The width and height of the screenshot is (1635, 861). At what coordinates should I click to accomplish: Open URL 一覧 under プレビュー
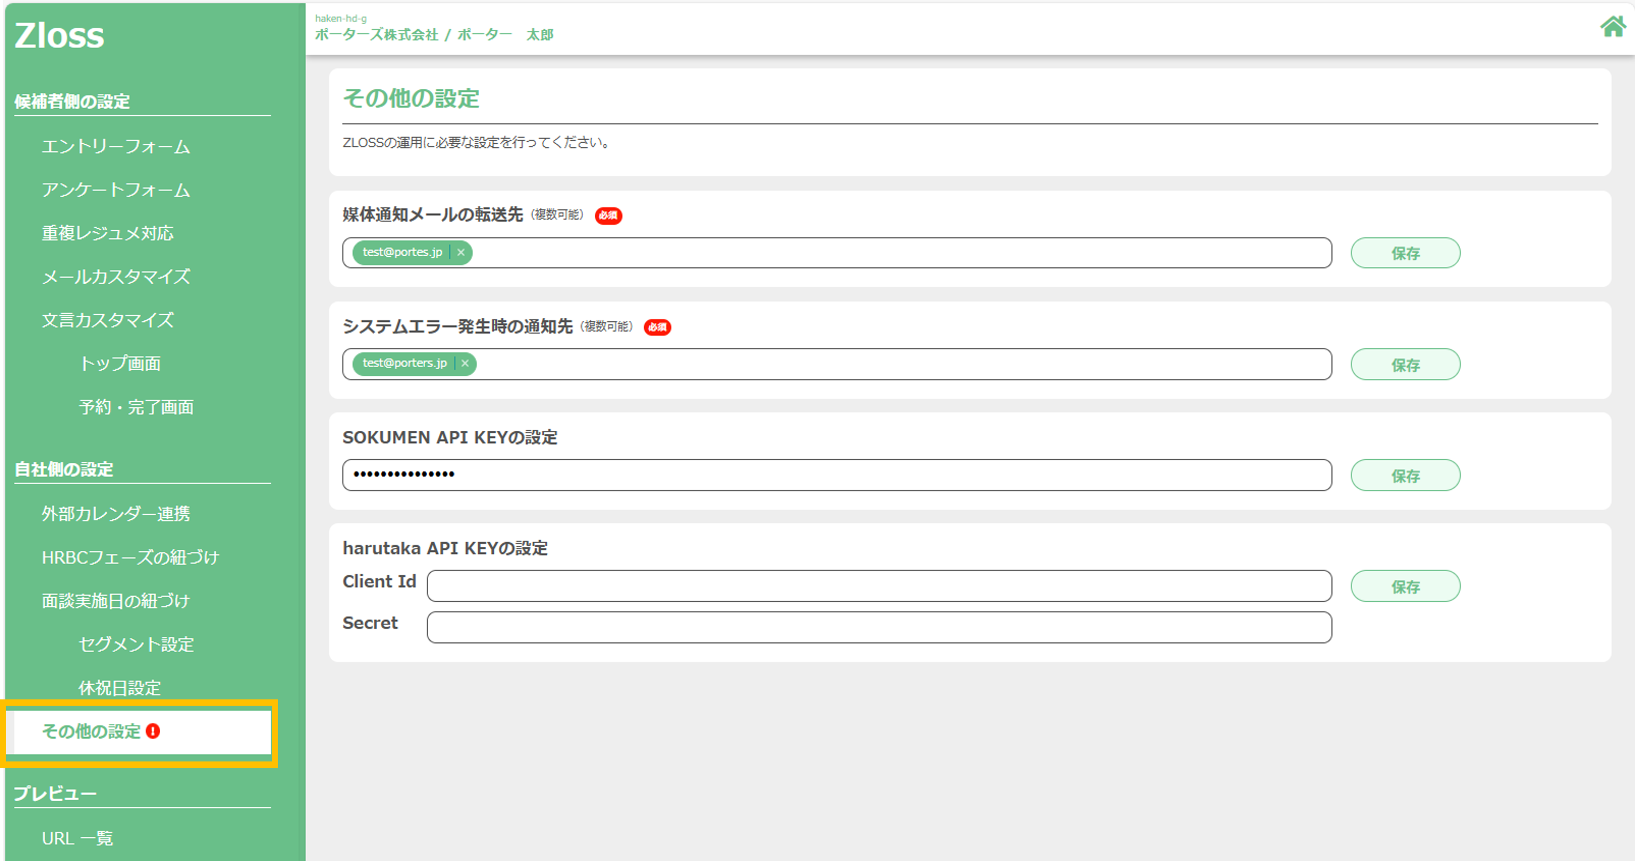click(77, 838)
